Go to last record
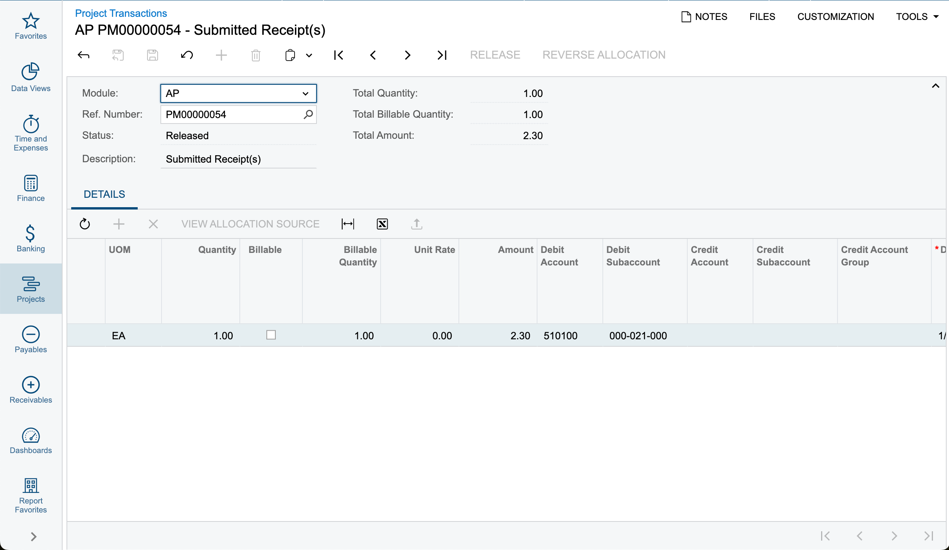 tap(442, 55)
